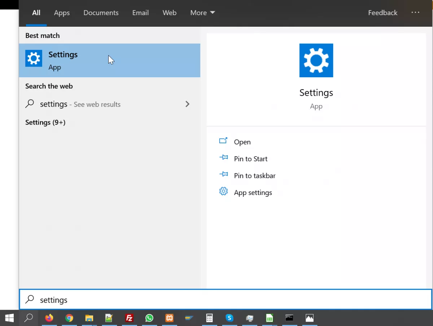Expand web results chevron for 'settings'
Viewport: 433px width, 326px height.
[x=187, y=104]
